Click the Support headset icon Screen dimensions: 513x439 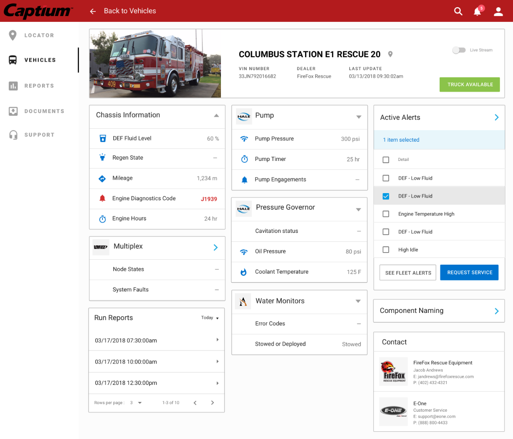[x=13, y=135]
